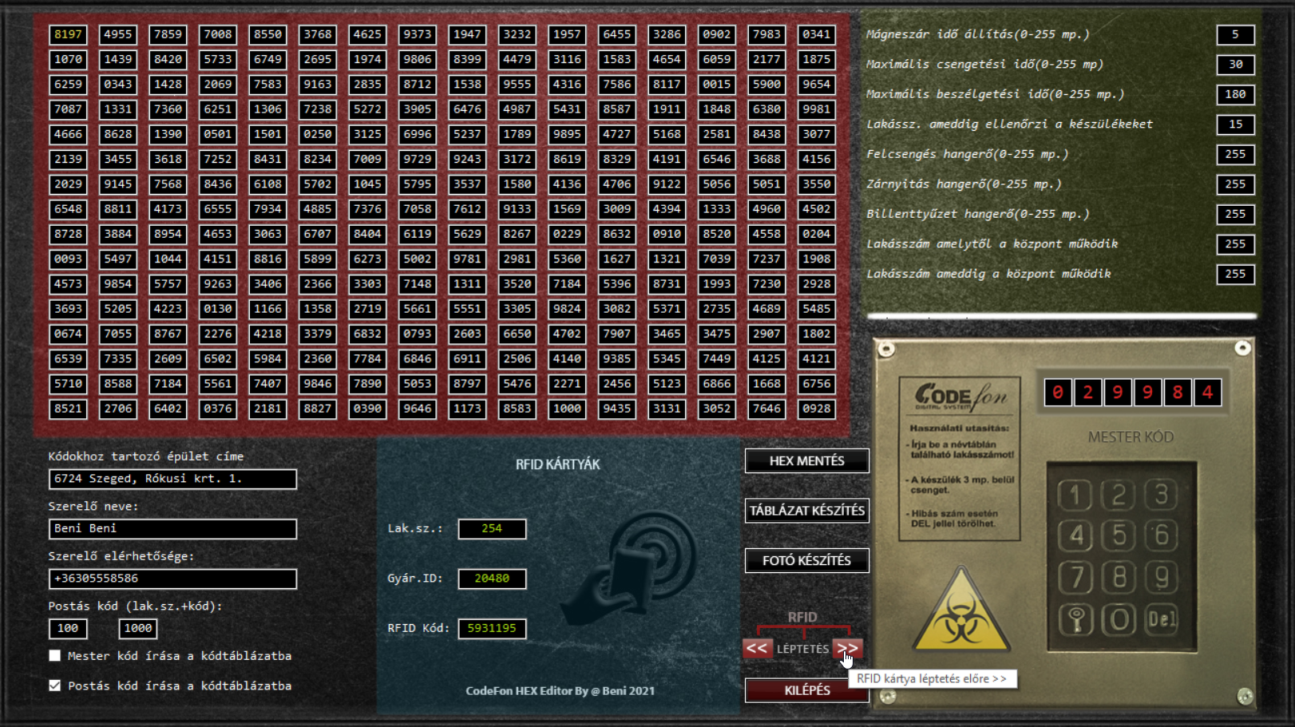Tap keypad digit 0 on the CodeFon panel
Image resolution: width=1295 pixels, height=727 pixels.
(1119, 619)
